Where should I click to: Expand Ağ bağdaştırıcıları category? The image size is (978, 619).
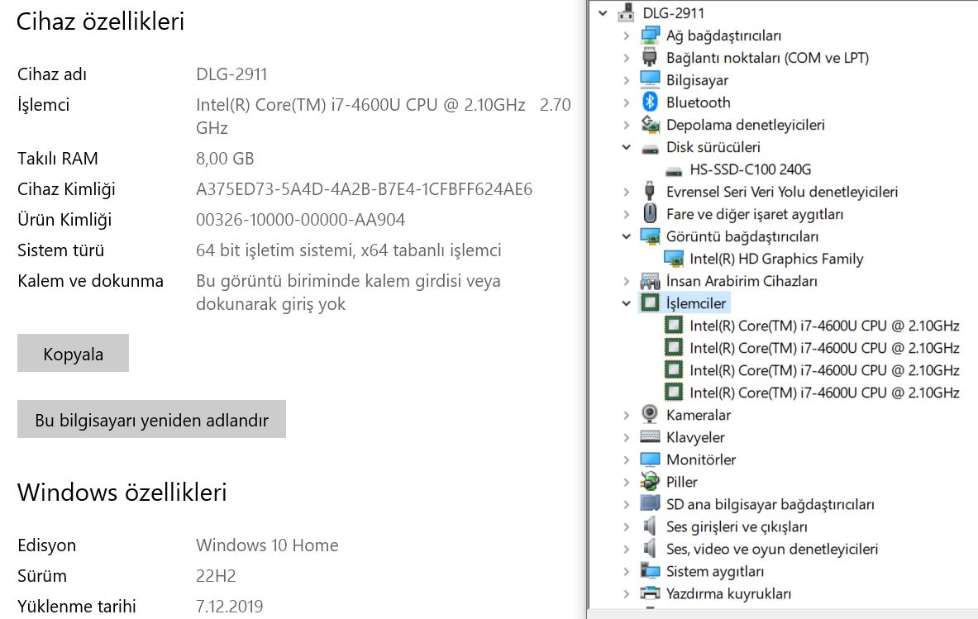tap(626, 36)
